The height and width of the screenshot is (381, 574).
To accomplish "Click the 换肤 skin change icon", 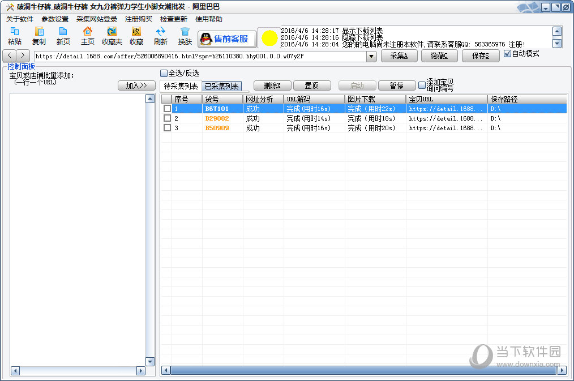I will coord(185,36).
